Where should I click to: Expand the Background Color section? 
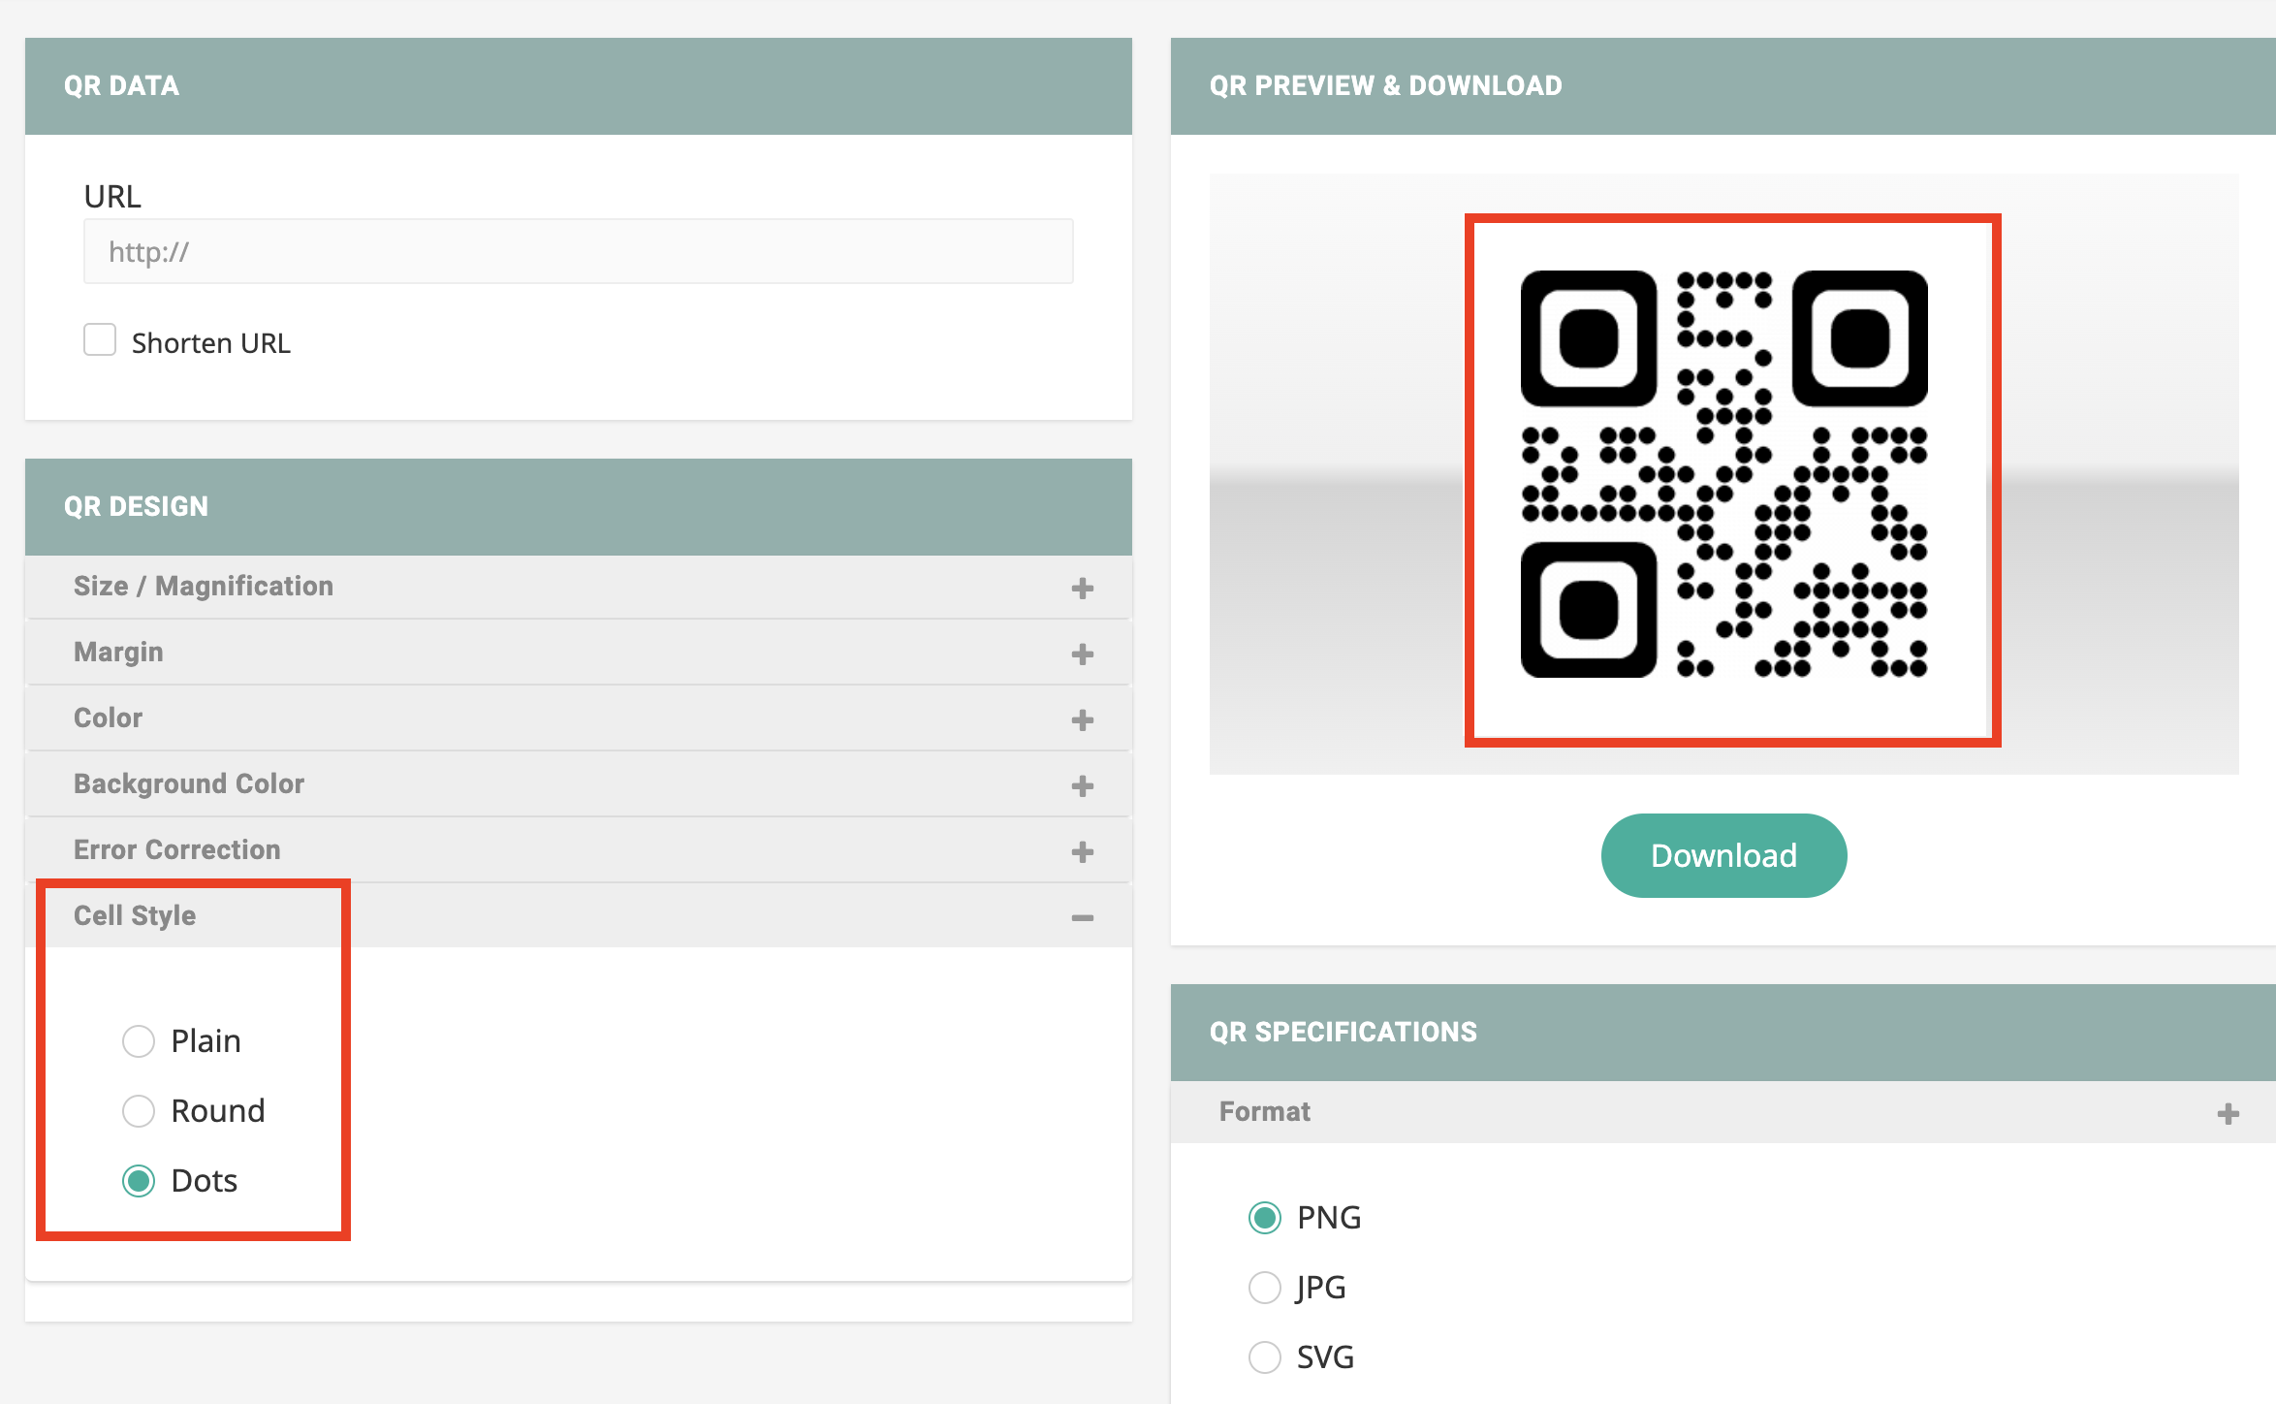click(189, 784)
